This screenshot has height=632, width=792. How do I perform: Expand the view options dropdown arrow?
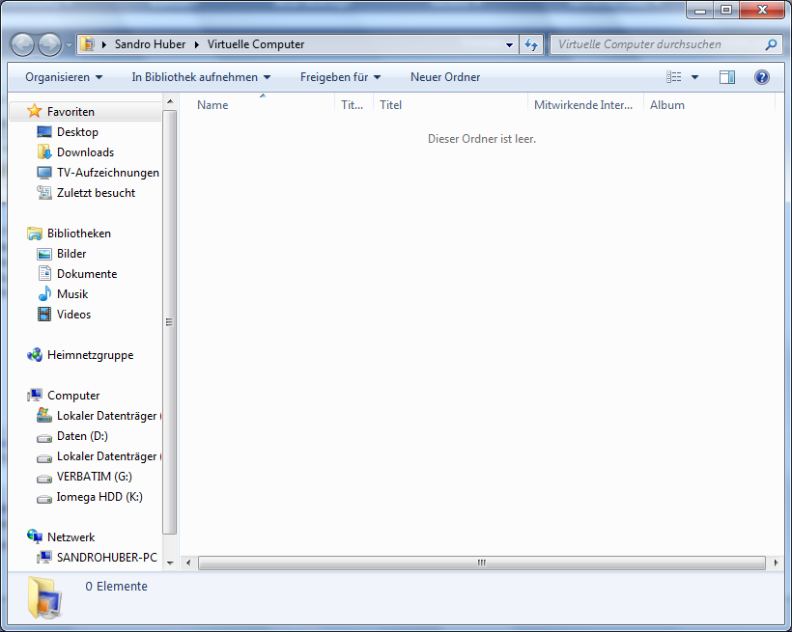[x=694, y=77]
